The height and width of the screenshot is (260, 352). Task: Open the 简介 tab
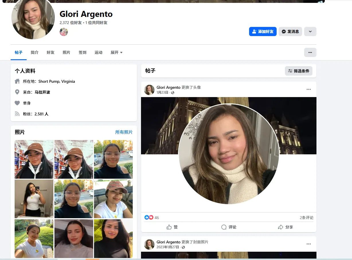pos(34,52)
